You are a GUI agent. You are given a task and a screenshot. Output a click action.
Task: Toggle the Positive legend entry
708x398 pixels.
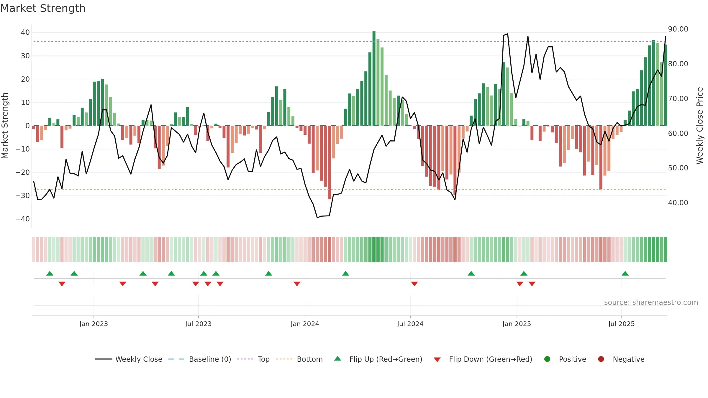565,359
